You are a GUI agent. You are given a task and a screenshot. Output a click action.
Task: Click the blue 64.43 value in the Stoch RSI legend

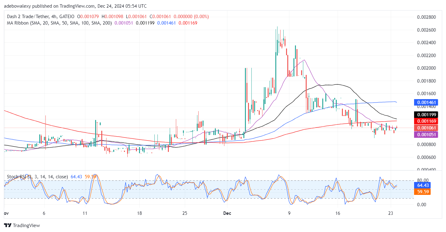pos(76,177)
